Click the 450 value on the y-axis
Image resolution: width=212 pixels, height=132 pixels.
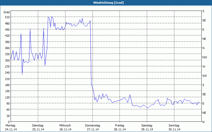(7, 30)
